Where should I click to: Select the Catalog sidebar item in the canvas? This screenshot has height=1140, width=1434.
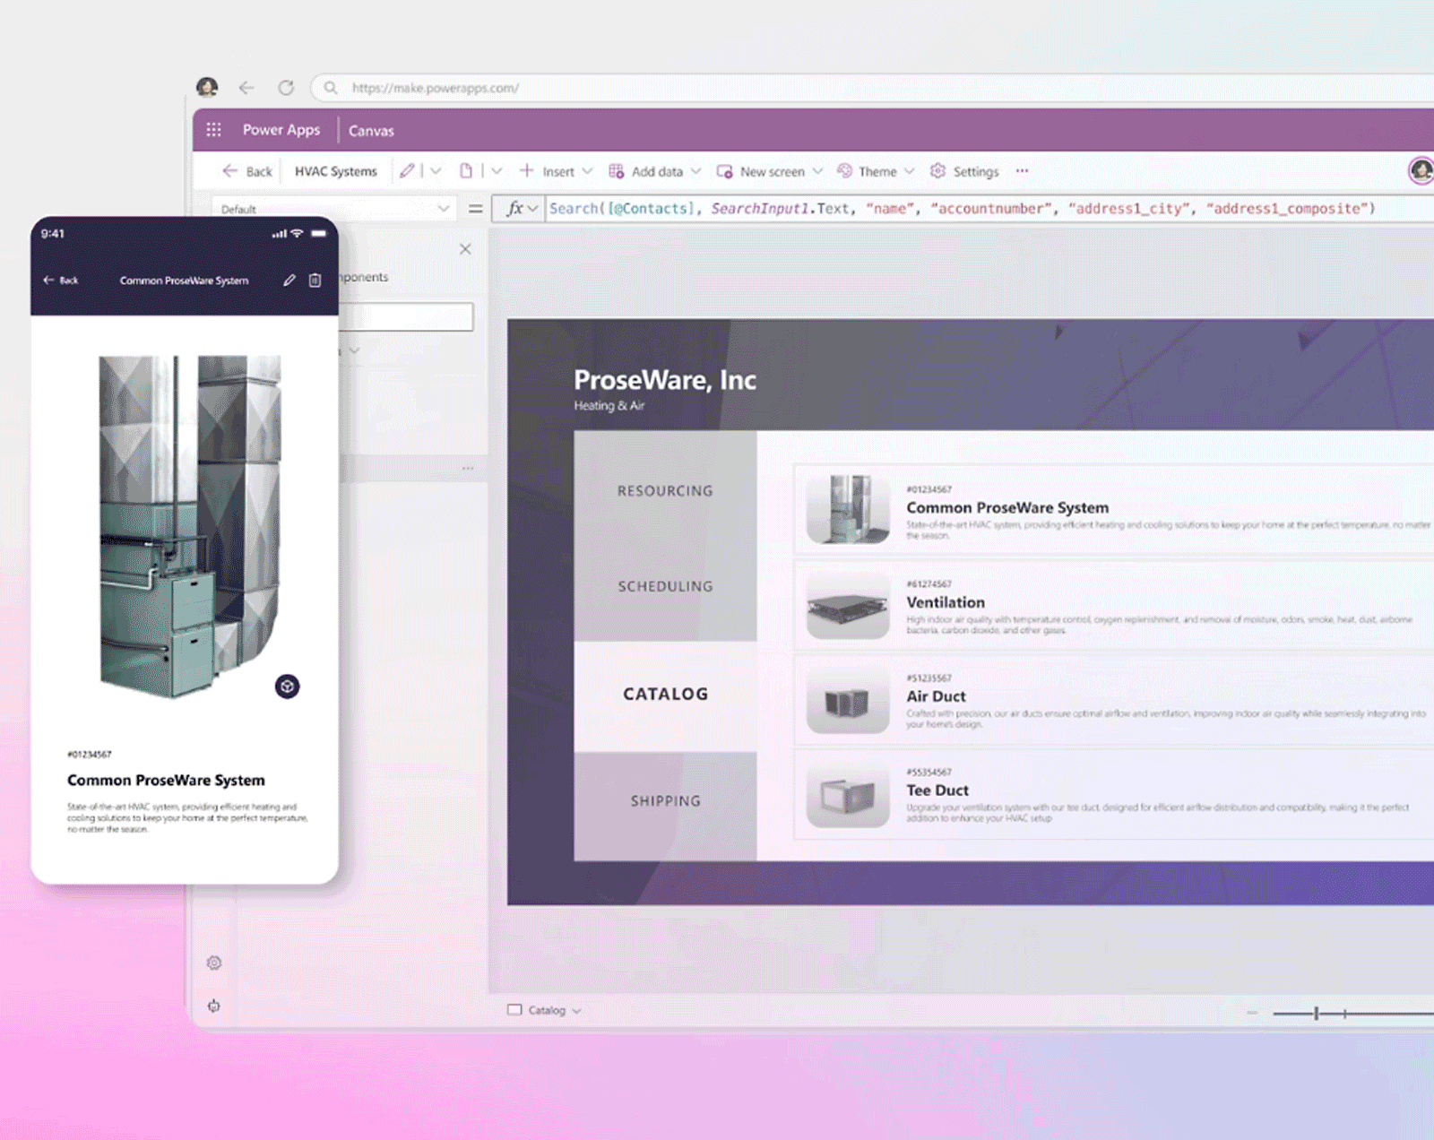point(665,693)
